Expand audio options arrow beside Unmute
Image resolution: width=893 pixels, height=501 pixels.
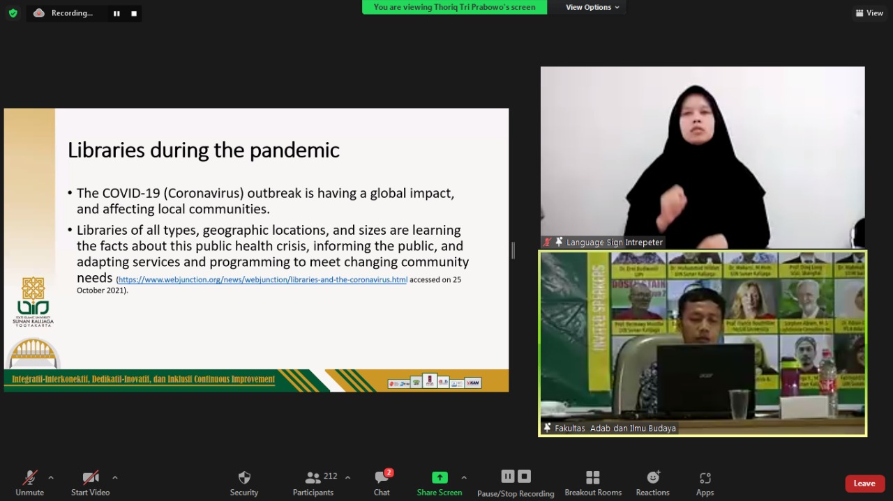(x=51, y=478)
